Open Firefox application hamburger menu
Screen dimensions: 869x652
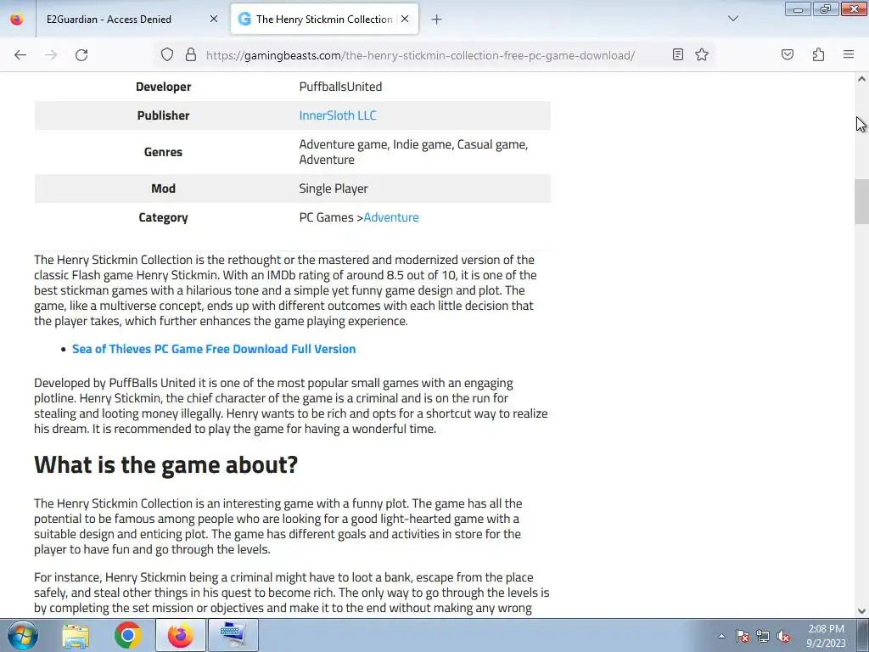(x=849, y=54)
